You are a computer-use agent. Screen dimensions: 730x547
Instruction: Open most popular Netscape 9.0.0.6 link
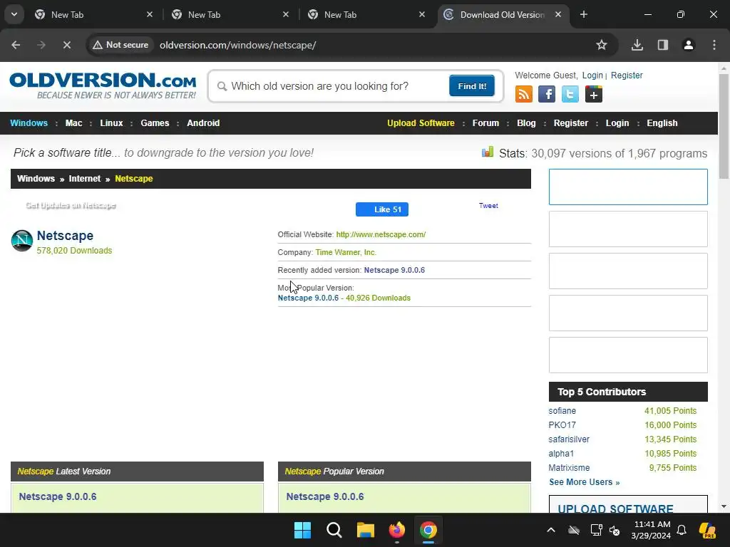(x=308, y=298)
